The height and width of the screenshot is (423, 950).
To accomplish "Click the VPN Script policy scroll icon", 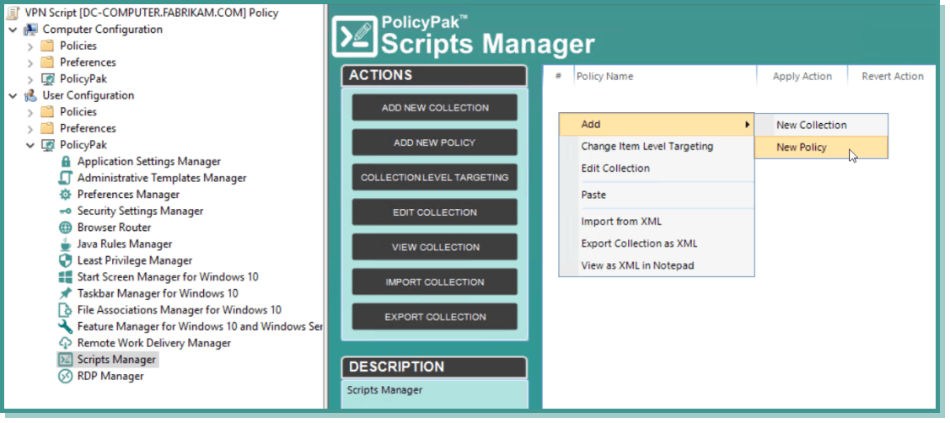I will coord(13,13).
